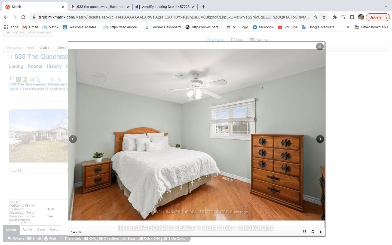Click the CMA action button
The width and height of the screenshot is (392, 245).
90,238
